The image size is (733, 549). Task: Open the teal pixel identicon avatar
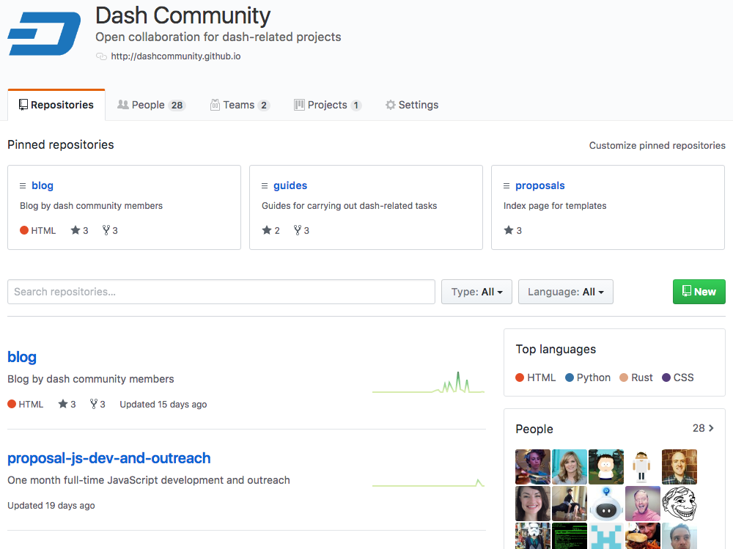click(606, 536)
